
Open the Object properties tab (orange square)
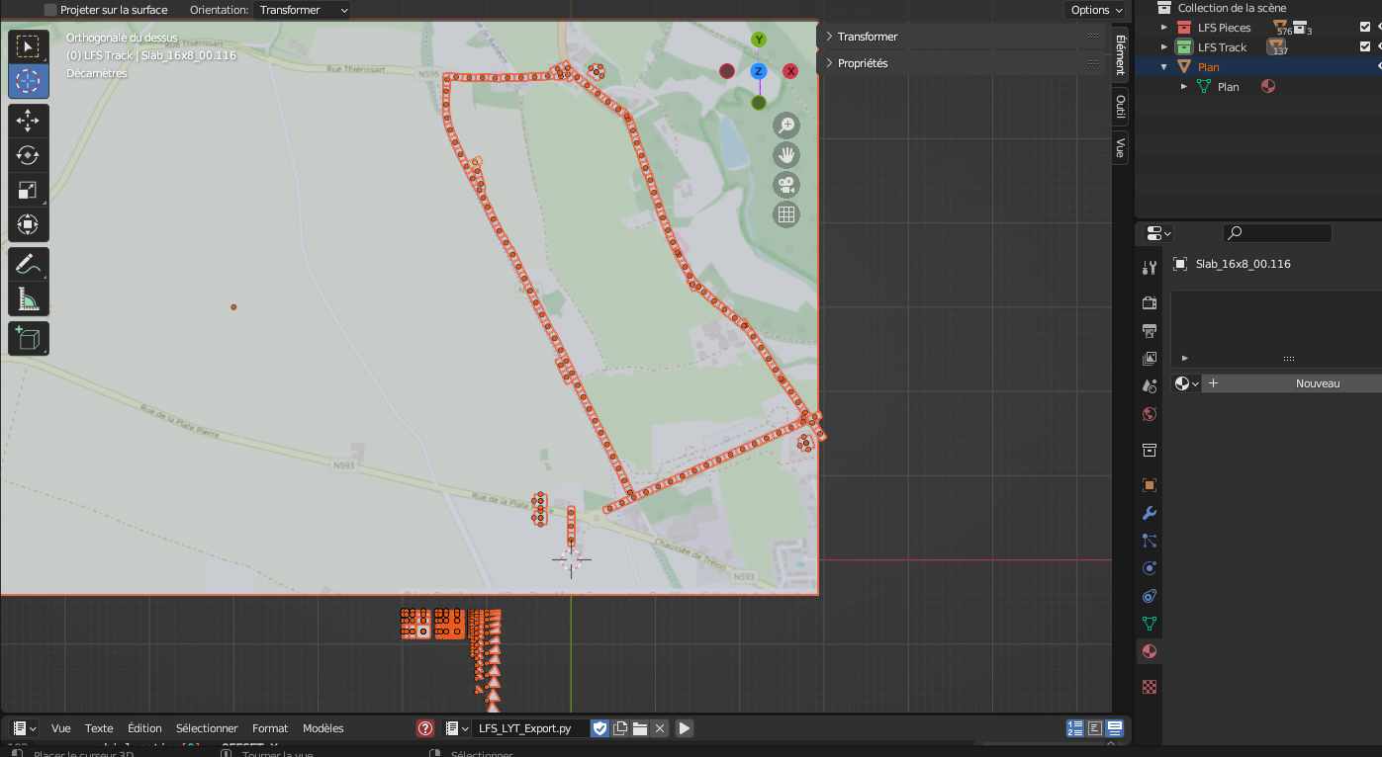[x=1150, y=485]
